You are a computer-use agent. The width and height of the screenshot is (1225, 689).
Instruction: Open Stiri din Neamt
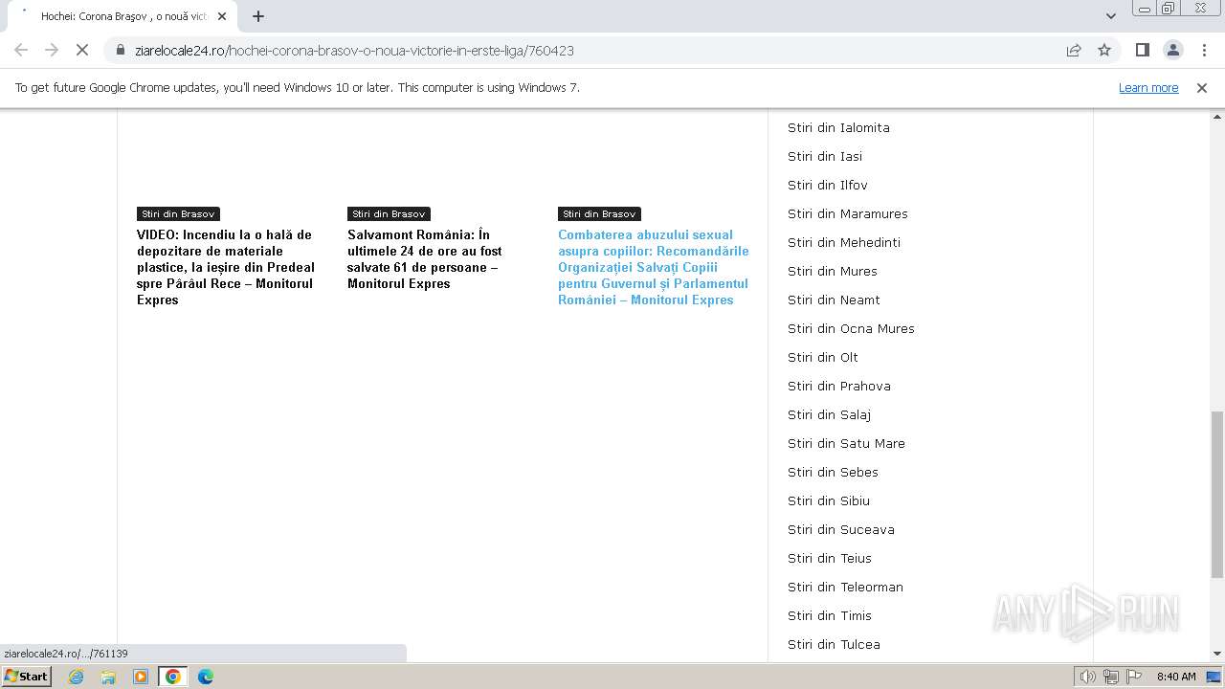pyautogui.click(x=834, y=300)
